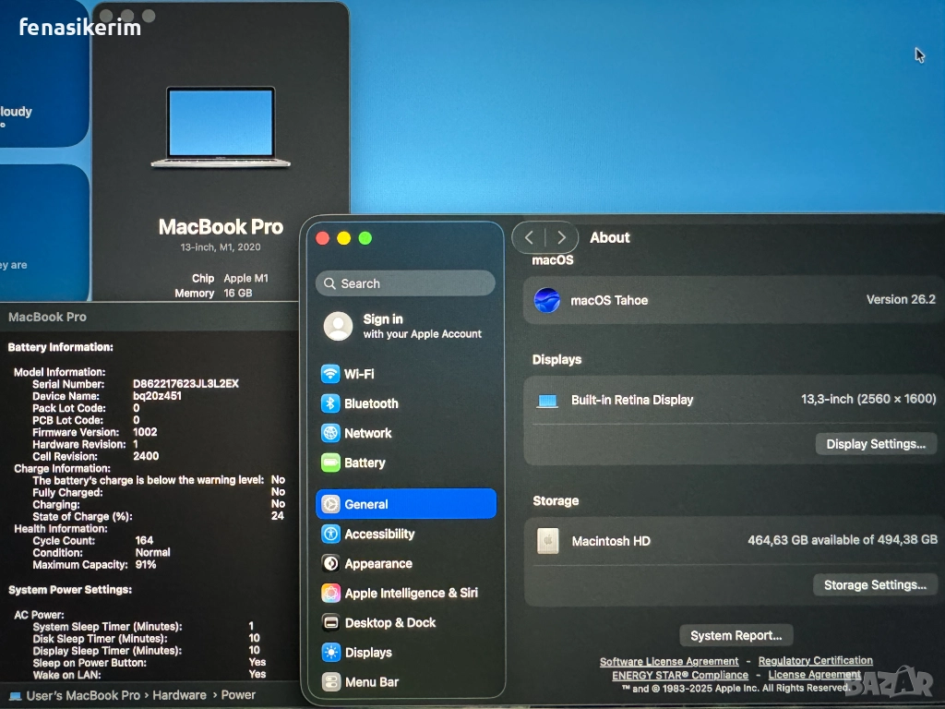Click the 464,63 GB available storage text
Viewport: 945px width, 709px height.
pyautogui.click(x=843, y=539)
